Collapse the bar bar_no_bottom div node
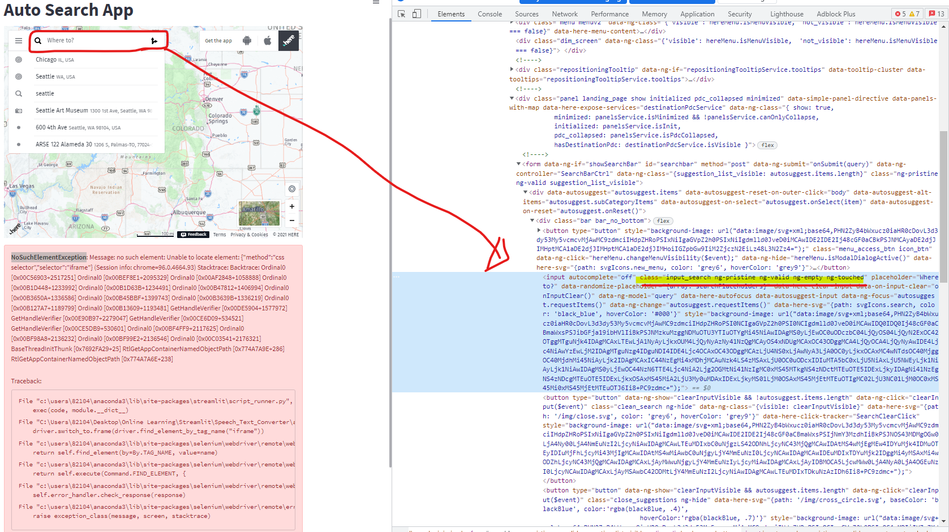Screen dimensions: 949x532 533,220
